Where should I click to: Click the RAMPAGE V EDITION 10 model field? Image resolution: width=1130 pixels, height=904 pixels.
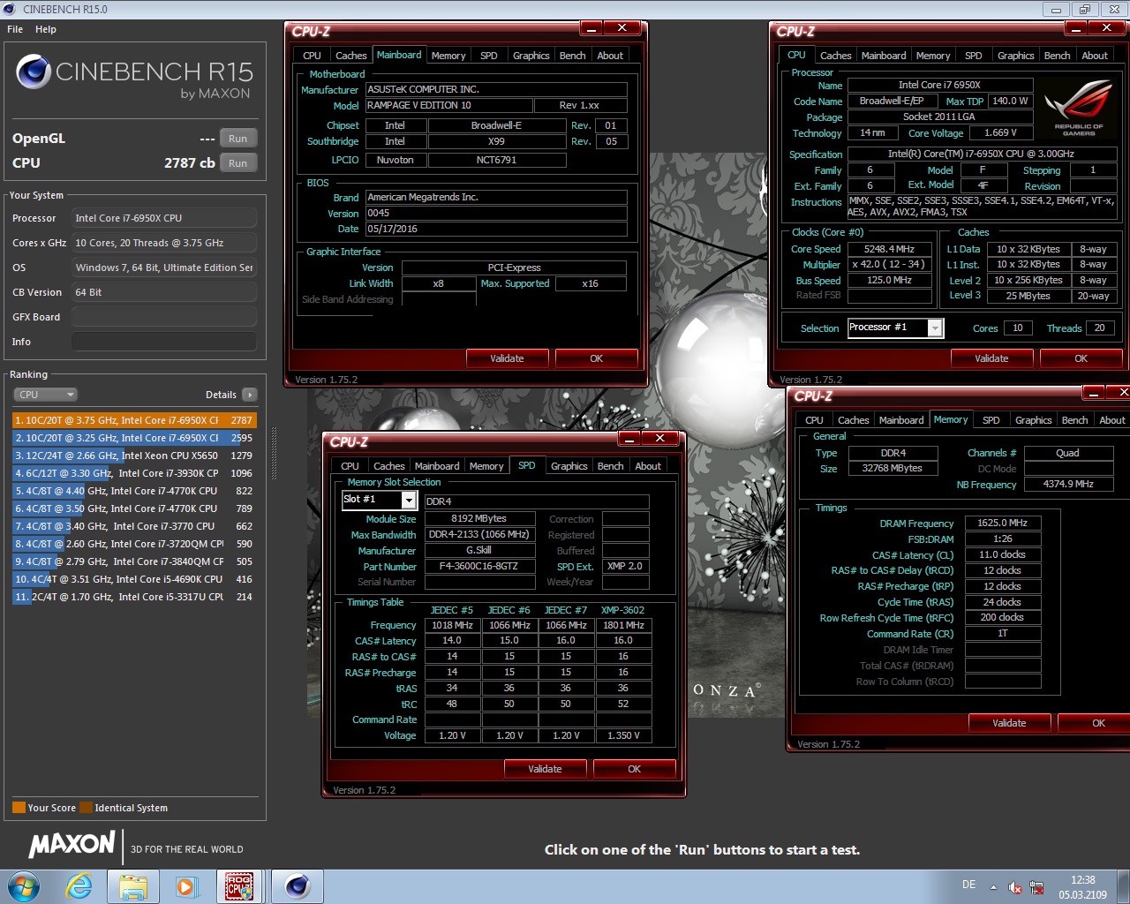click(448, 105)
